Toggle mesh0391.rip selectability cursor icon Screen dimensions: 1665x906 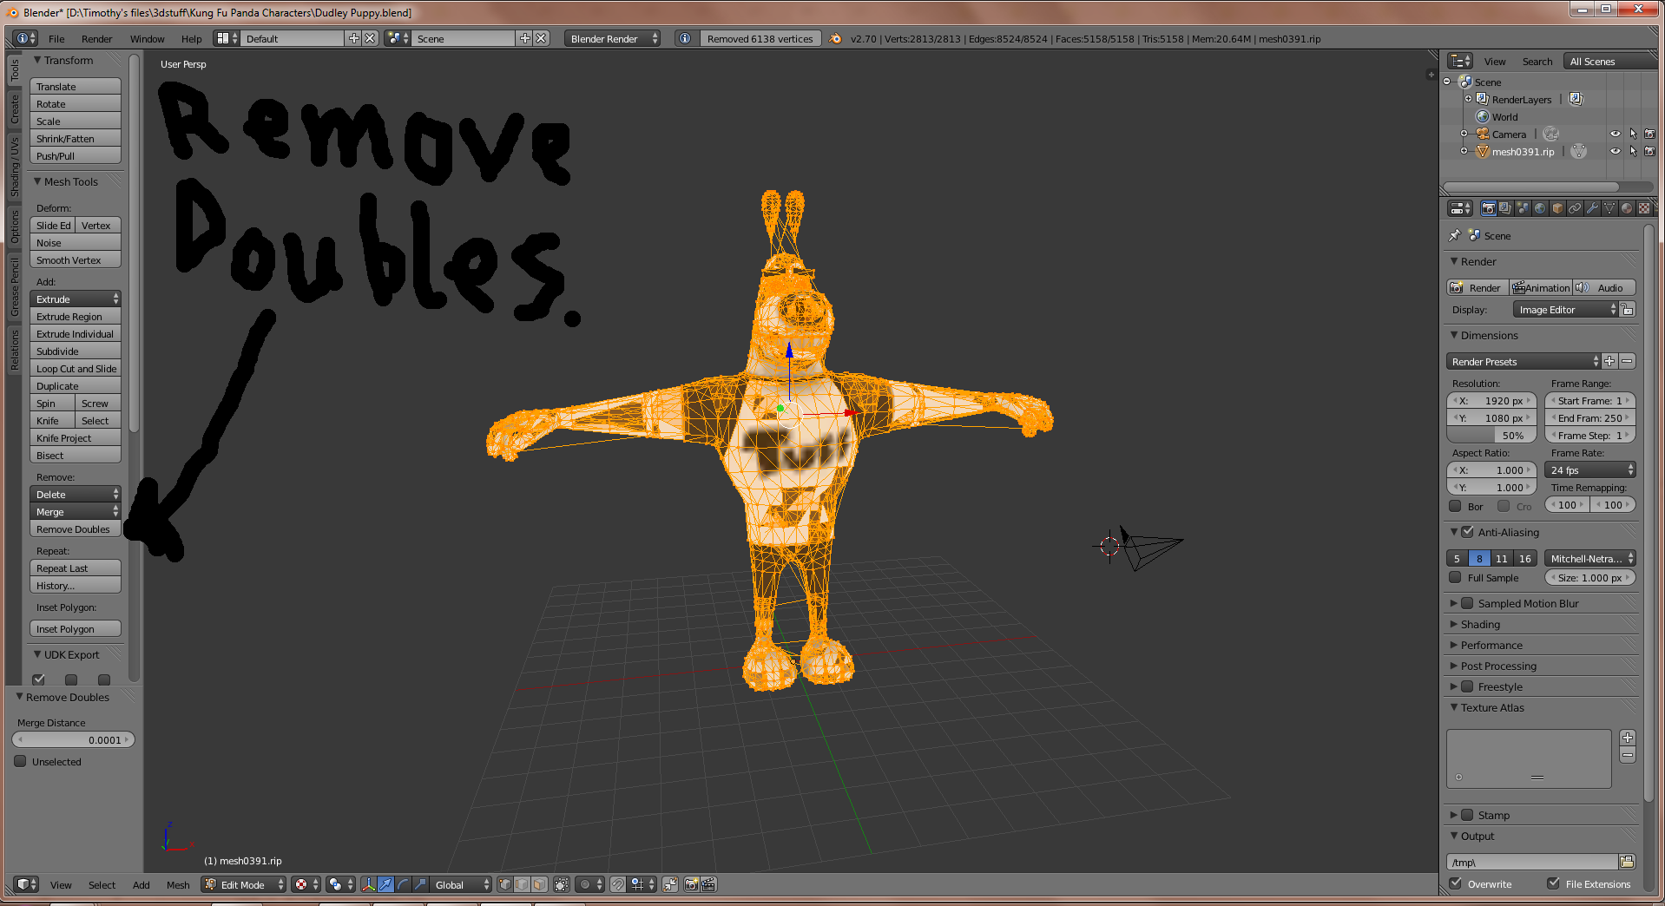(1633, 151)
